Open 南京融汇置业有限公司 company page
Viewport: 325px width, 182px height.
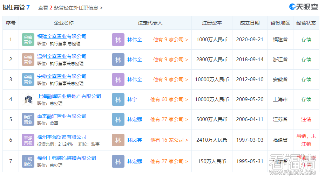(x=62, y=116)
